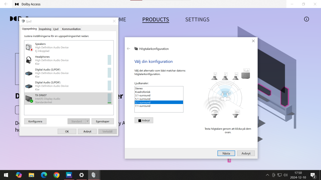Show hidden tray icons chevron
321x180 pixels.
coord(268,175)
